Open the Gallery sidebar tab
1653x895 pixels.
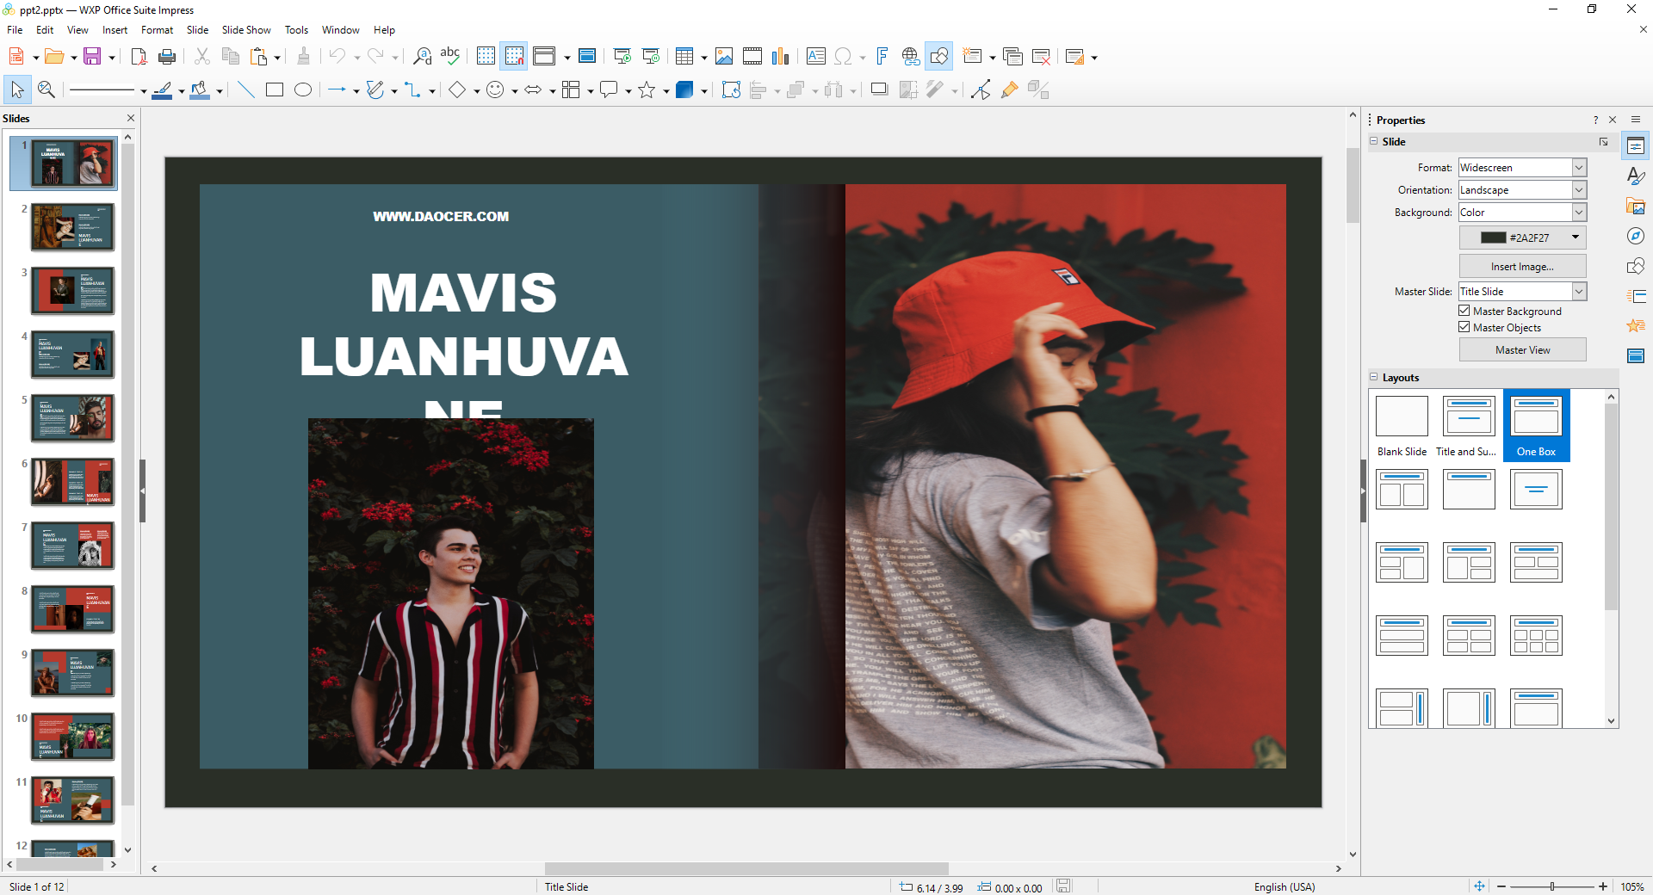tap(1636, 206)
